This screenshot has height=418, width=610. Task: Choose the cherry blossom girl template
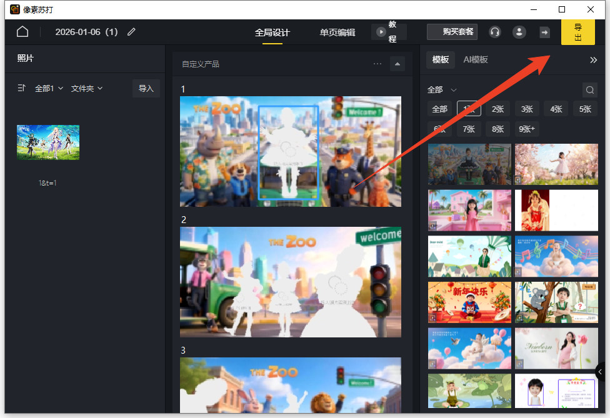(x=556, y=164)
